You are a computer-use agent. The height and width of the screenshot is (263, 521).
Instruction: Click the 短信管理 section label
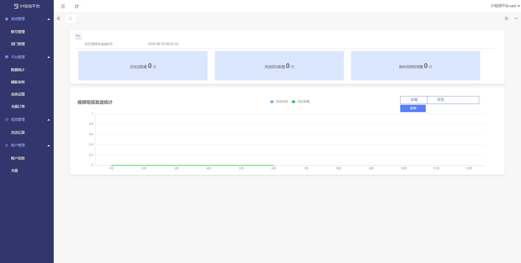pyautogui.click(x=18, y=120)
